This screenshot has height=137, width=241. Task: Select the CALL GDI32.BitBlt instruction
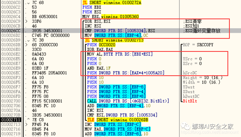[128, 101]
